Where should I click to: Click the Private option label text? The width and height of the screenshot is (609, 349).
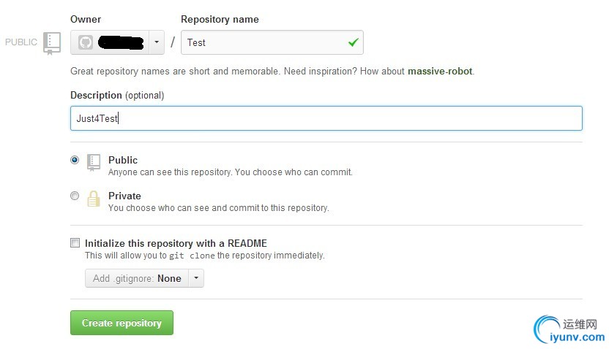coord(124,196)
